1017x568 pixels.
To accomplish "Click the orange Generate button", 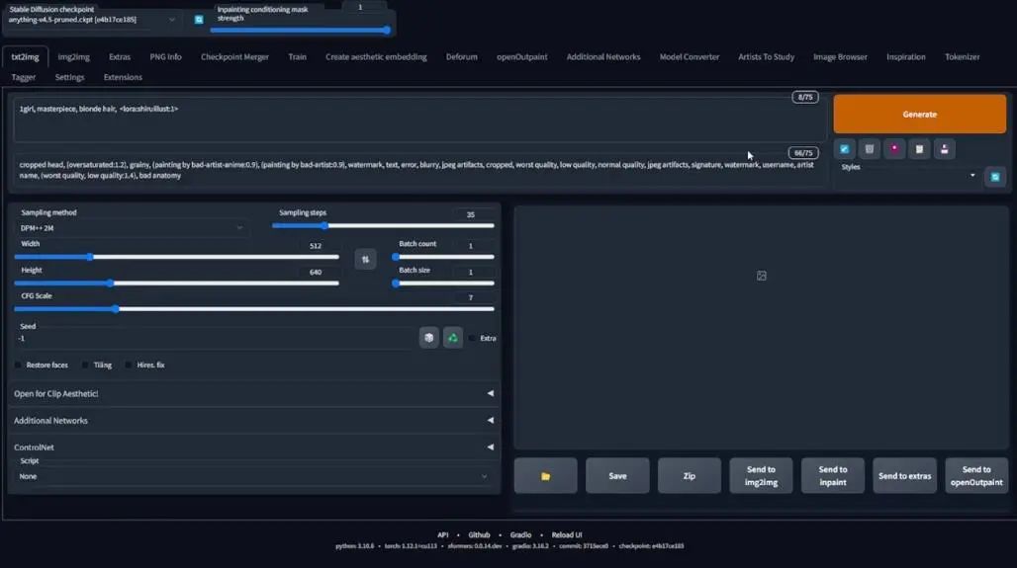I will 920,114.
